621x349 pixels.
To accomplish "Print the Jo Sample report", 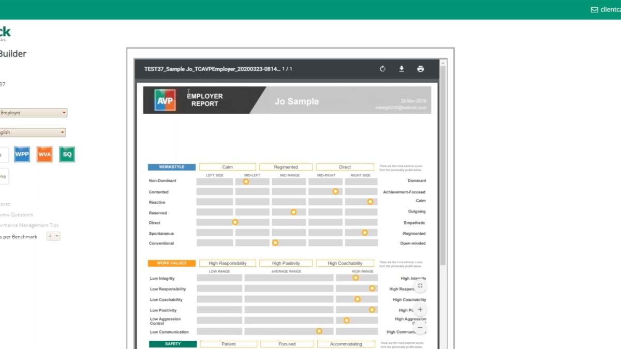I will tap(420, 69).
